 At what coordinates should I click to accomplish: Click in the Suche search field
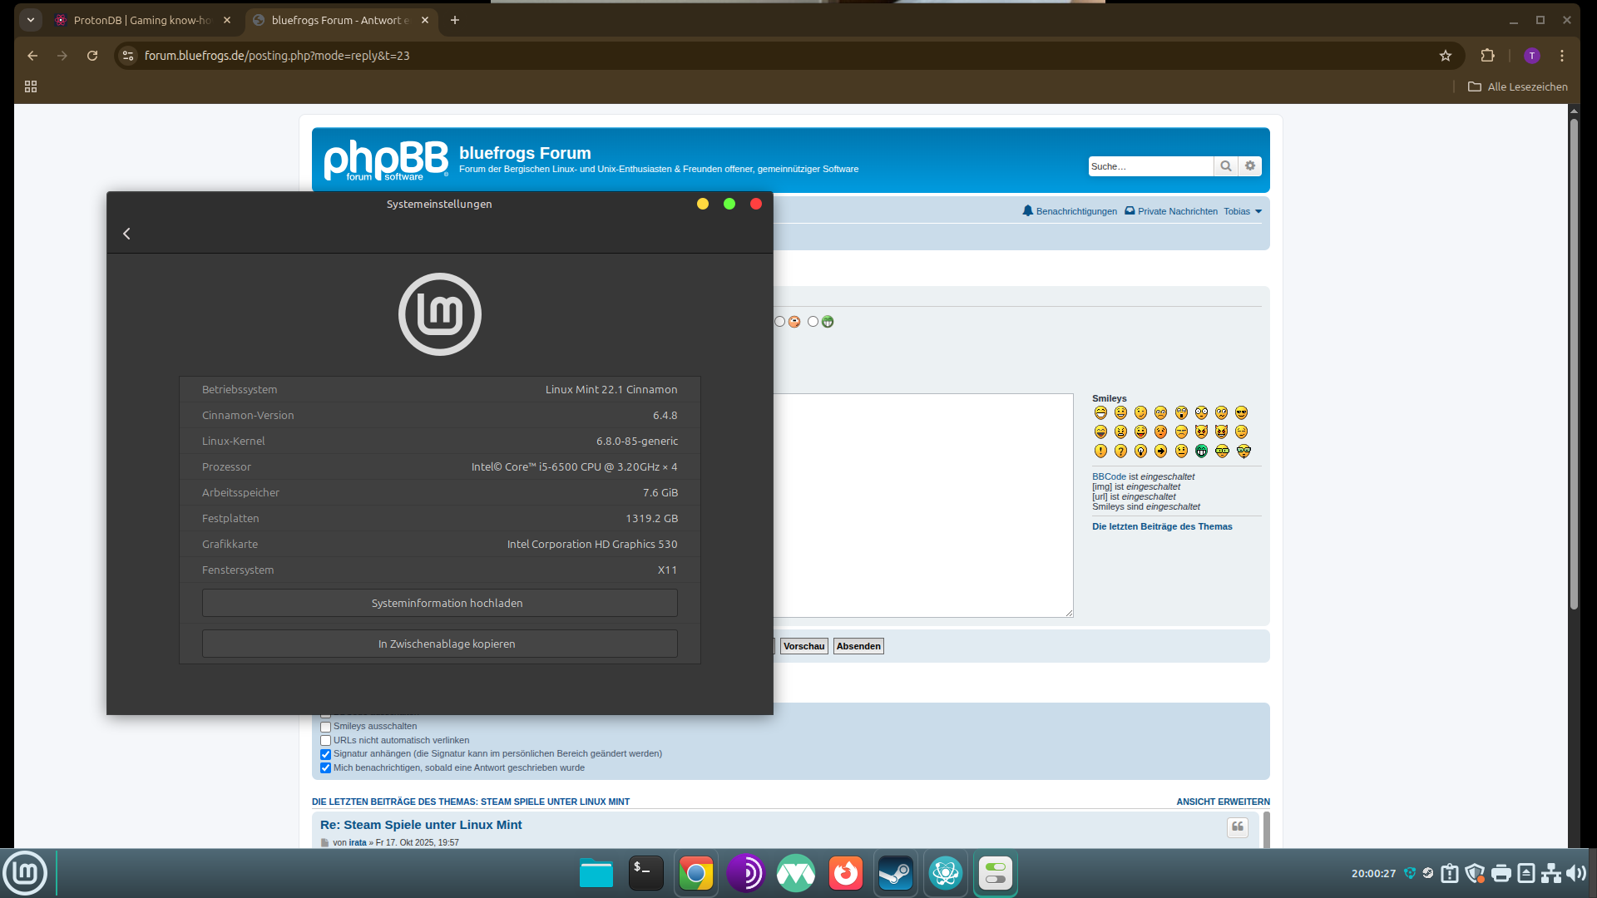coord(1150,166)
